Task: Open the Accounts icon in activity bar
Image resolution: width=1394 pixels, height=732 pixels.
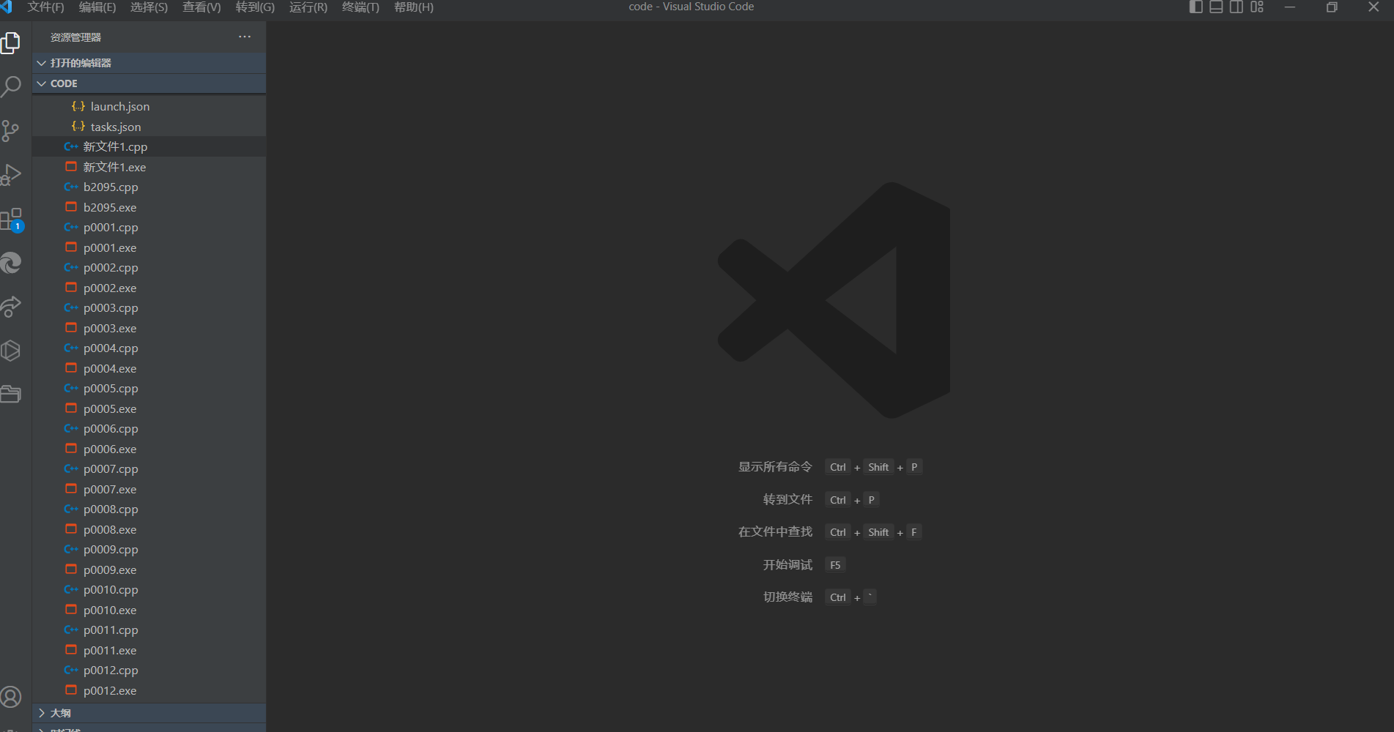Action: pyautogui.click(x=11, y=697)
